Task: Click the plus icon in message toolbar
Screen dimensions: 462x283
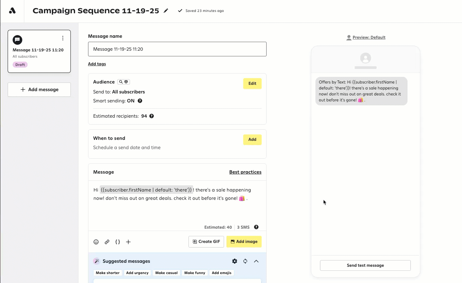Action: click(x=128, y=242)
